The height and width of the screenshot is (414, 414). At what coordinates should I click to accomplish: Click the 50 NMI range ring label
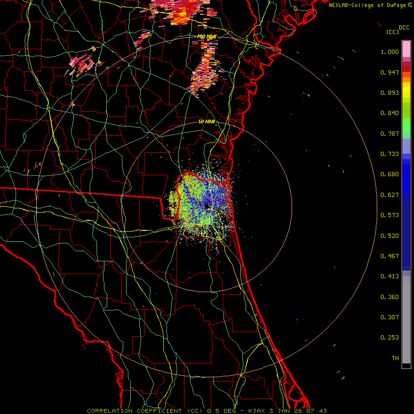(207, 122)
